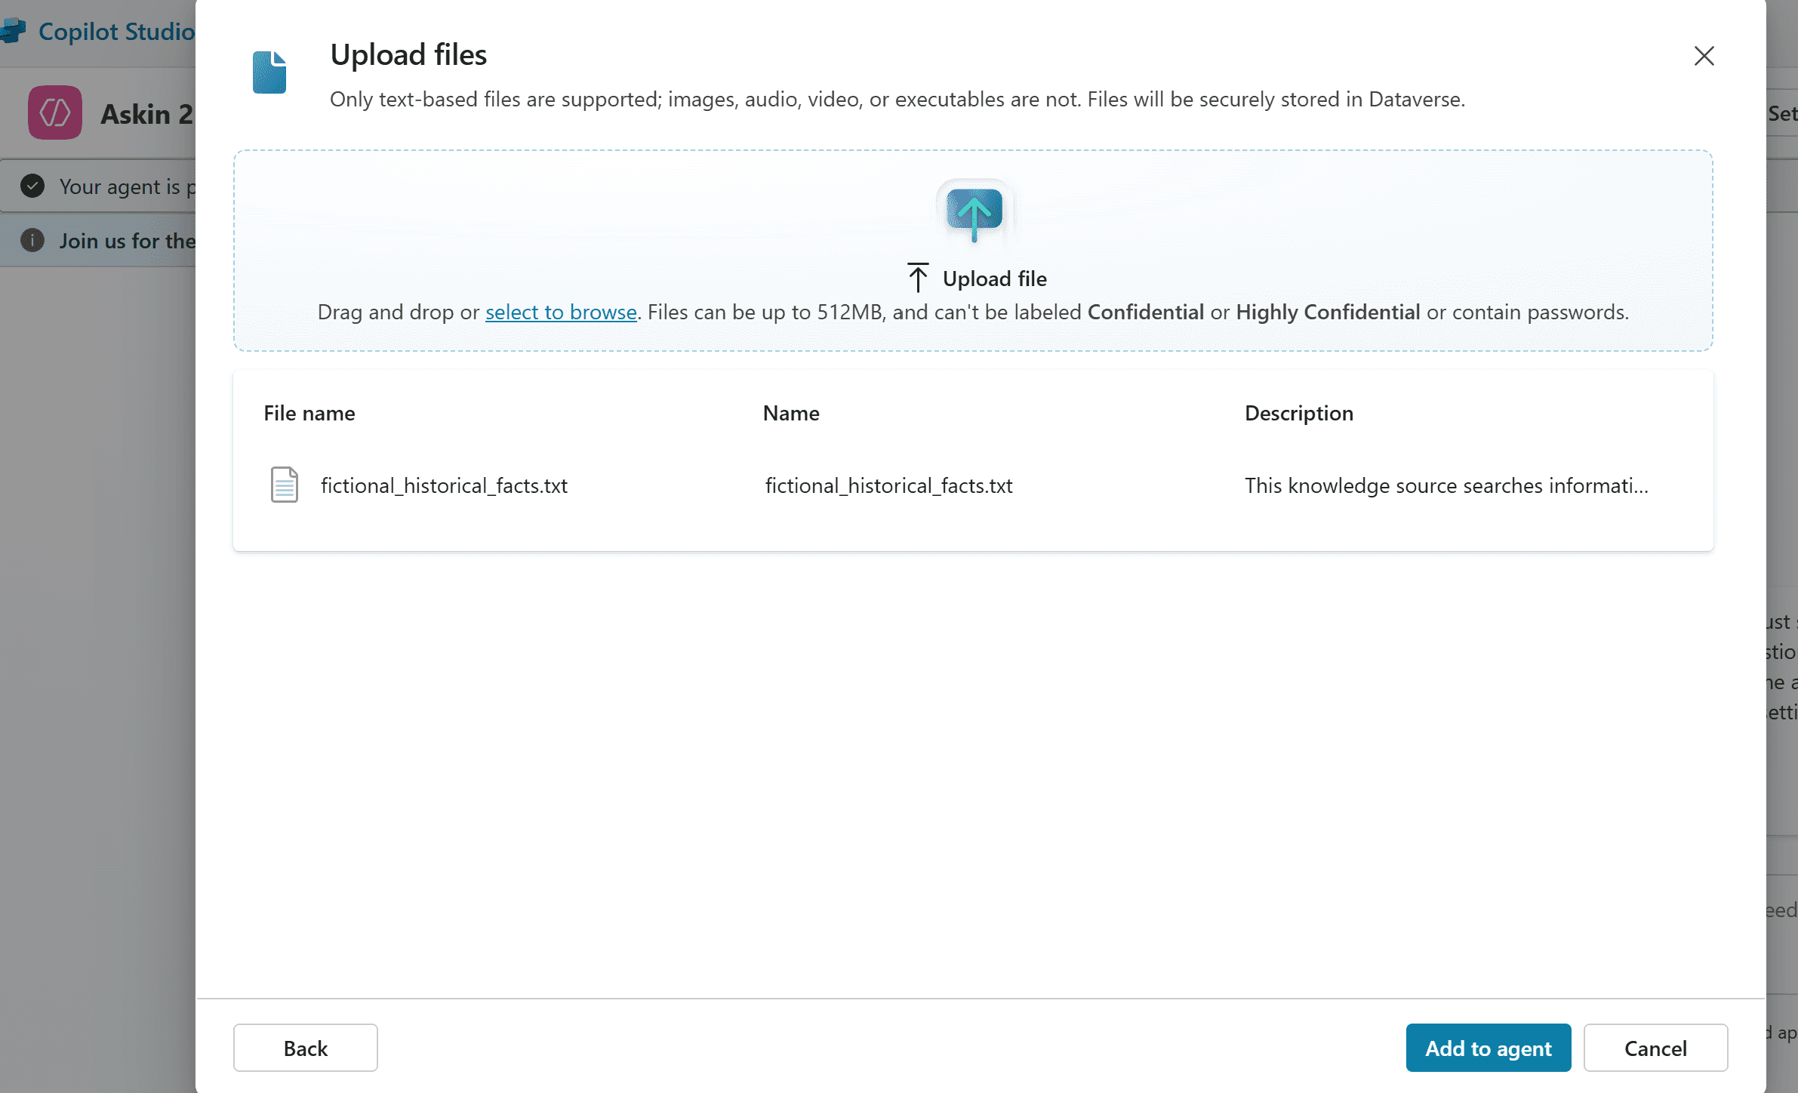The width and height of the screenshot is (1798, 1093).
Task: Click the blue document icon in header
Action: (269, 72)
